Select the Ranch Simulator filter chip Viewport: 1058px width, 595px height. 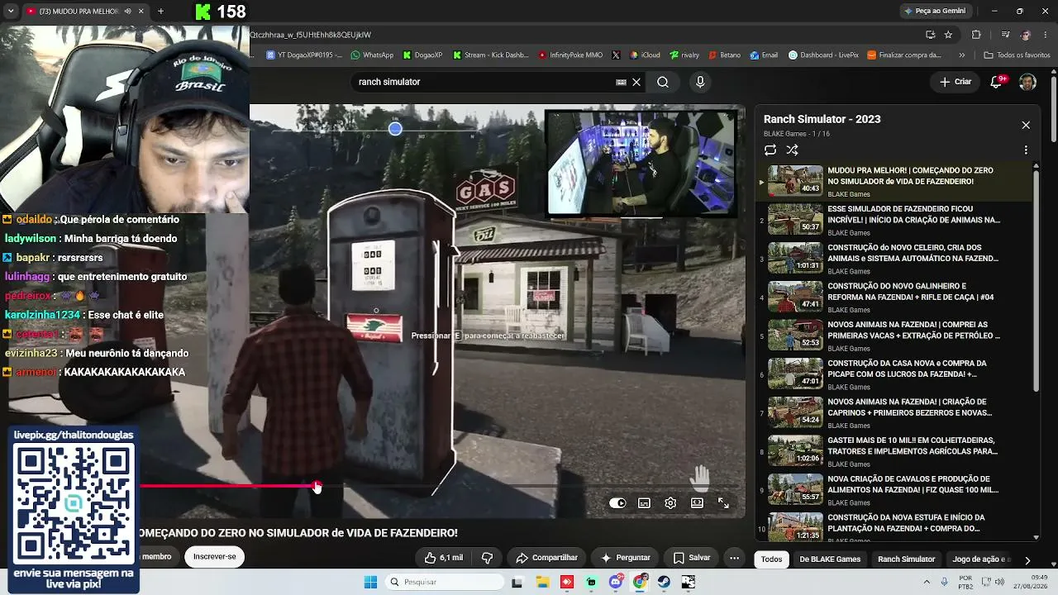click(906, 559)
